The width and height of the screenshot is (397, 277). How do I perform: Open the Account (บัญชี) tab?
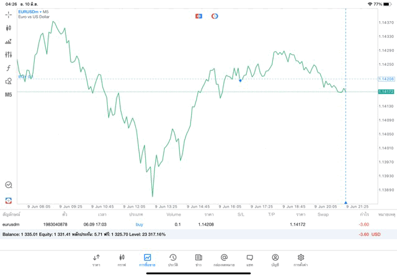[275, 260]
